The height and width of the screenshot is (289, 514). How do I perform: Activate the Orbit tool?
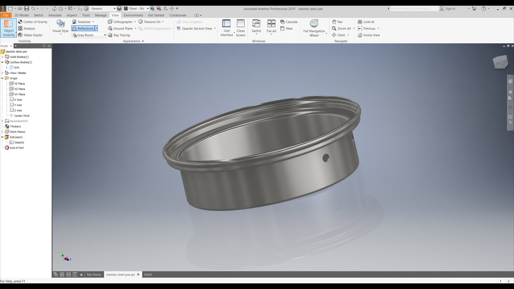point(339,35)
